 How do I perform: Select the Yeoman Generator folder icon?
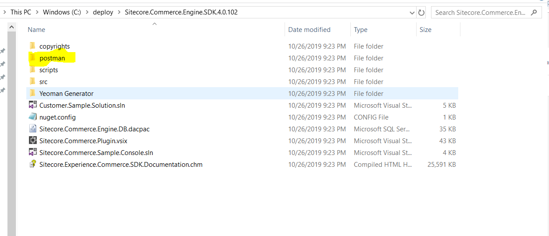click(x=32, y=93)
